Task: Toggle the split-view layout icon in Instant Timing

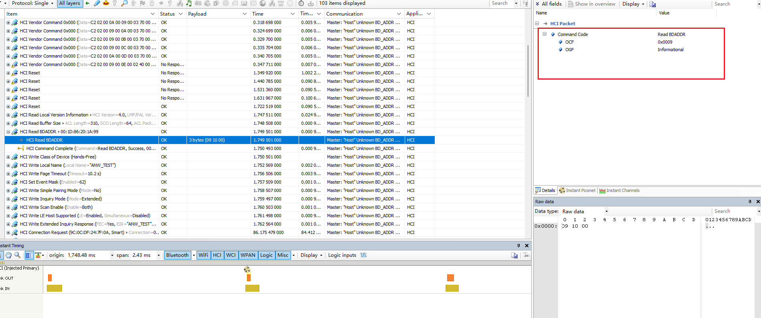Action: 29,255
